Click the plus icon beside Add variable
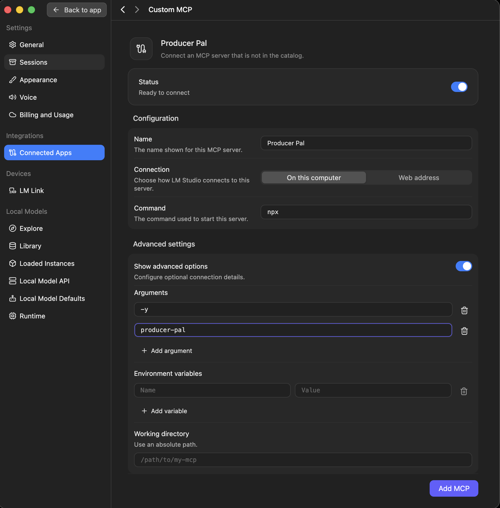Viewport: 500px width, 508px height. pos(144,411)
